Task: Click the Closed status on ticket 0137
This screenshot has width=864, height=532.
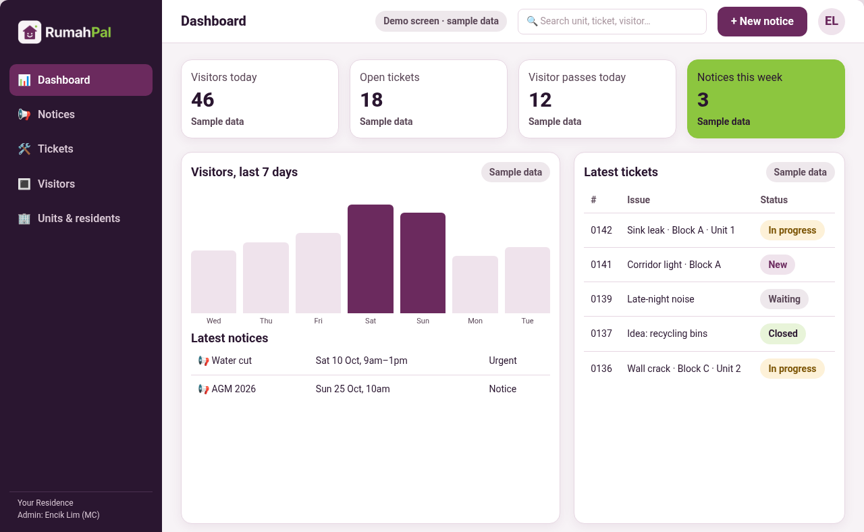Action: 783,334
